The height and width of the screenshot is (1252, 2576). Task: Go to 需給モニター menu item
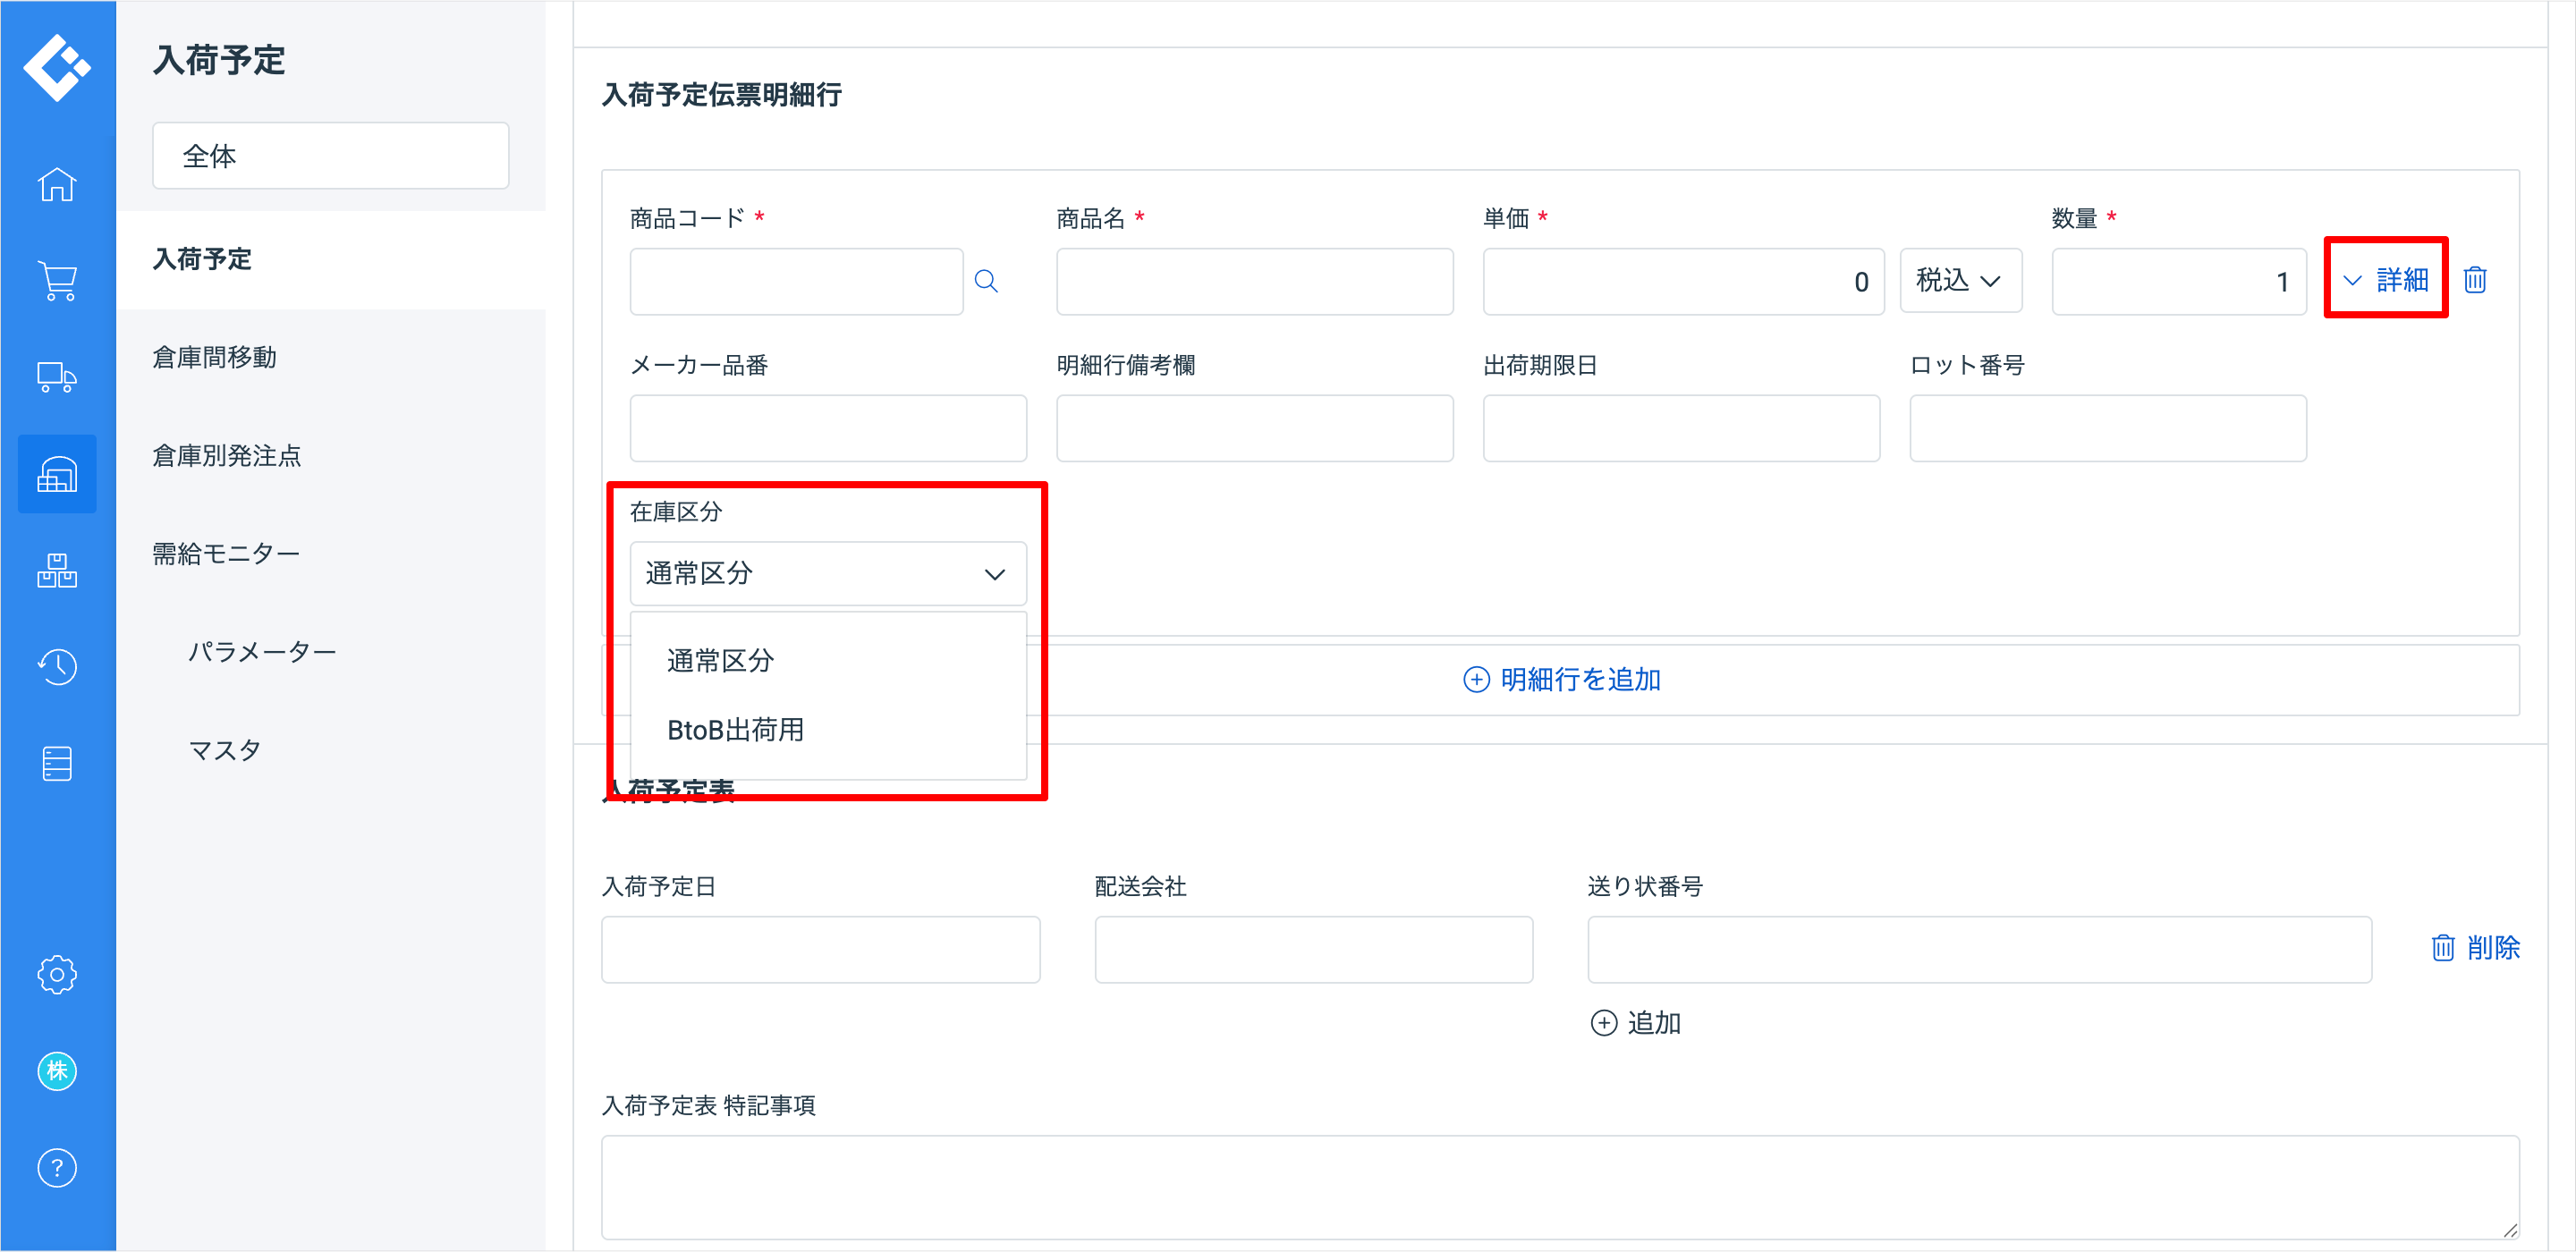[225, 553]
